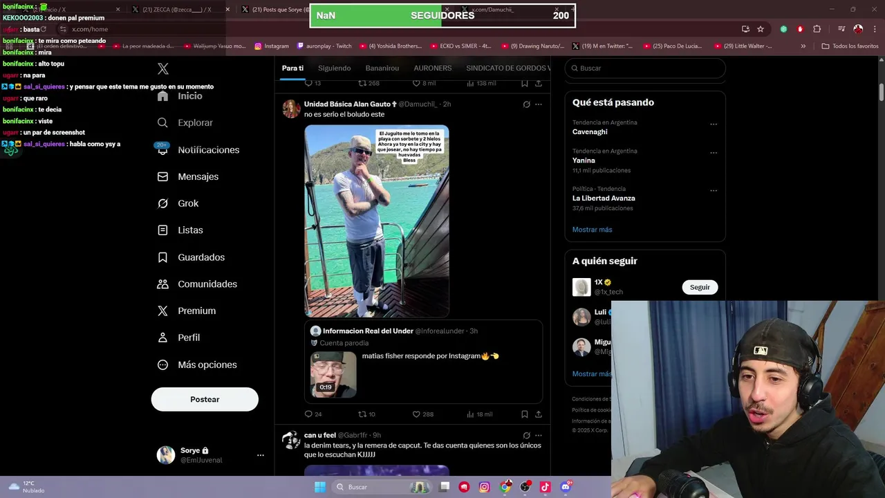Open the boat photo in Damuchii_ post

377,221
